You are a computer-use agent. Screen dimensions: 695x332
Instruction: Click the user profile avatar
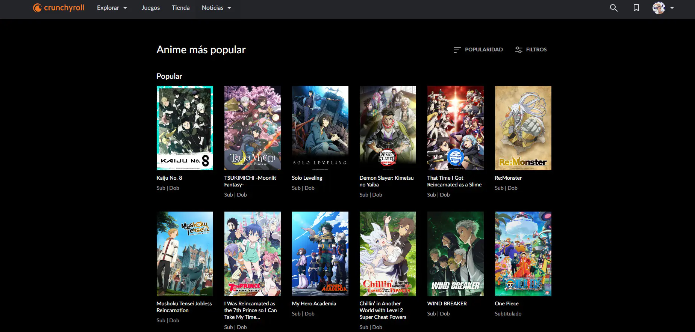[x=659, y=8]
